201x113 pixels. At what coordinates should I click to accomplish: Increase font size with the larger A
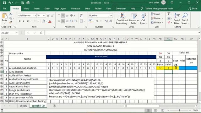coord(48,15)
